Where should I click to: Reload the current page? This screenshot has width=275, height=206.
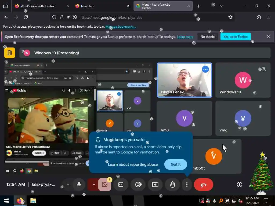pos(26,17)
